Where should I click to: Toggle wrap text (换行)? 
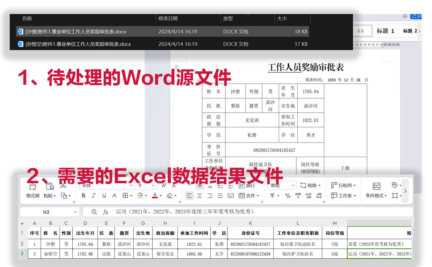pyautogui.click(x=247, y=186)
